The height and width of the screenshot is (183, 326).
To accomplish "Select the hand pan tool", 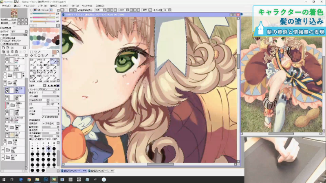I will click(x=43, y=56).
